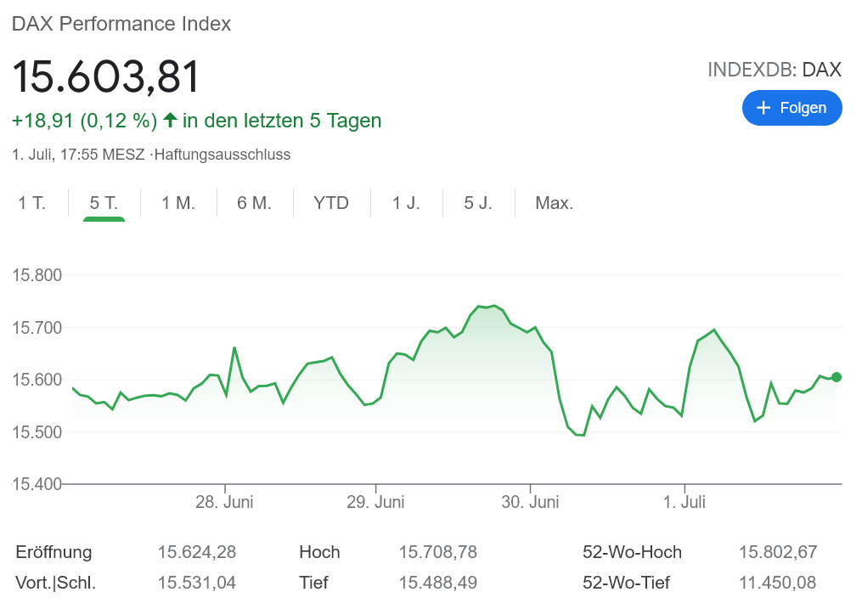Click the 52-Wo-Hoch value 15.802,67

[x=778, y=552]
